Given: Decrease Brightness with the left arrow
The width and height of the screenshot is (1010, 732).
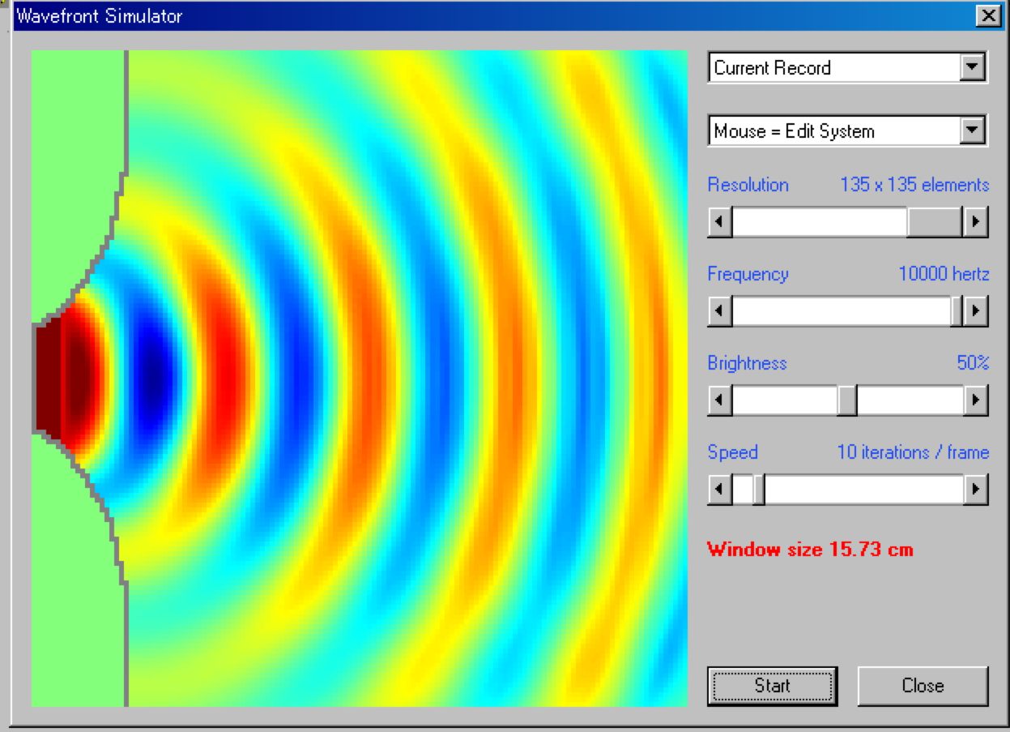Looking at the screenshot, I should point(720,400).
